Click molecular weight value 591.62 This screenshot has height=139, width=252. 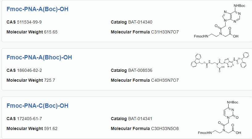tap(51, 128)
